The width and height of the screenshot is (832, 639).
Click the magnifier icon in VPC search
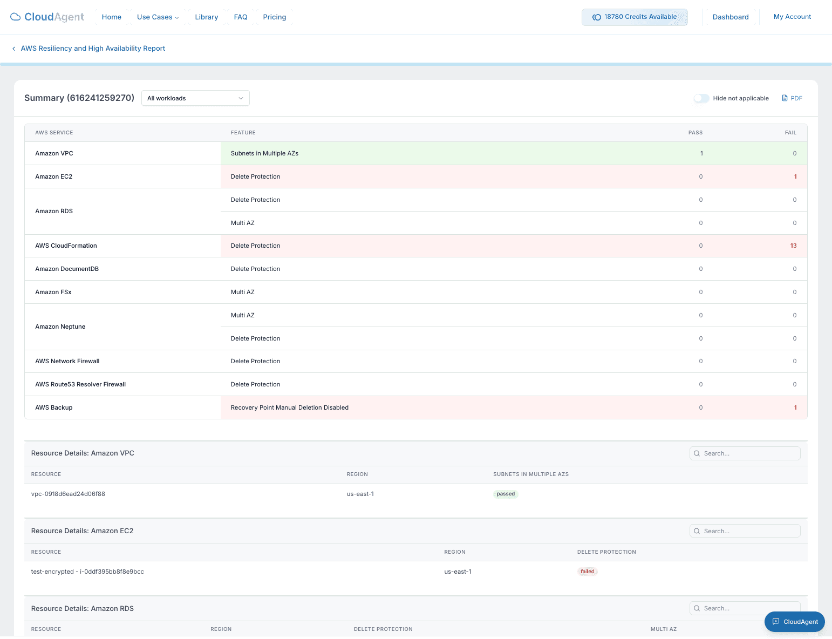pos(697,453)
